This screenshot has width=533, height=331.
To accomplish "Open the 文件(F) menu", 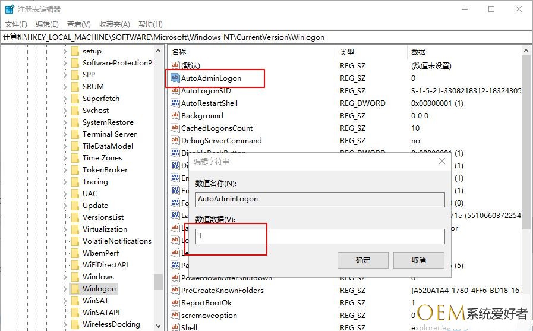I will coord(16,24).
